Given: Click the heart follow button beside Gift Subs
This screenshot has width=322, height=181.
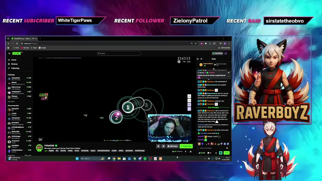Looking at the screenshot, I should click(164, 146).
